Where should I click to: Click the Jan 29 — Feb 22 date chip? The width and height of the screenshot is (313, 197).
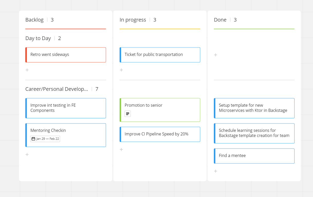(45, 139)
